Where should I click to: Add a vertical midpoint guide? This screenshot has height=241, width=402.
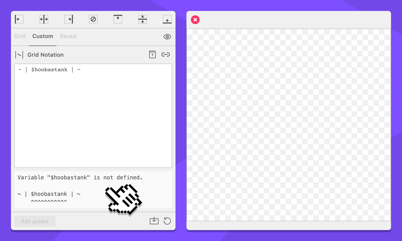coord(44,19)
